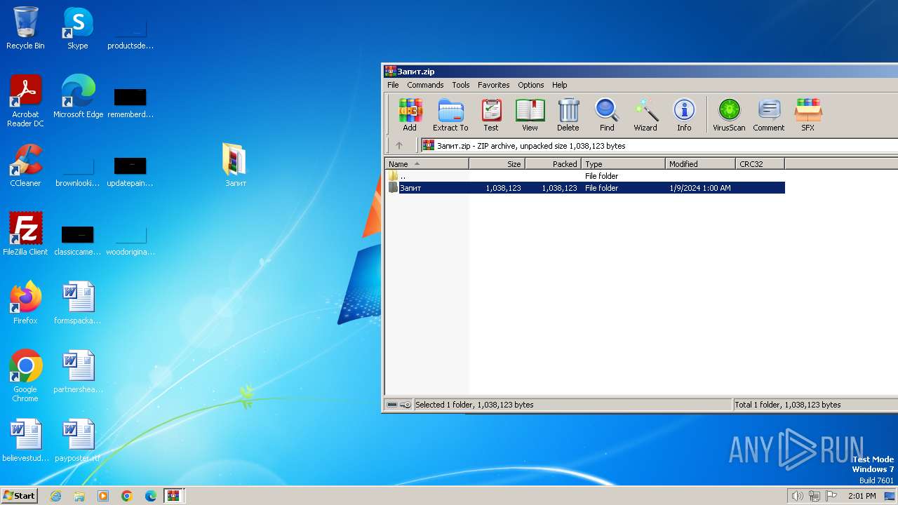898x505 pixels.
Task: Select the Запит folder on the desktop
Action: pos(236,166)
